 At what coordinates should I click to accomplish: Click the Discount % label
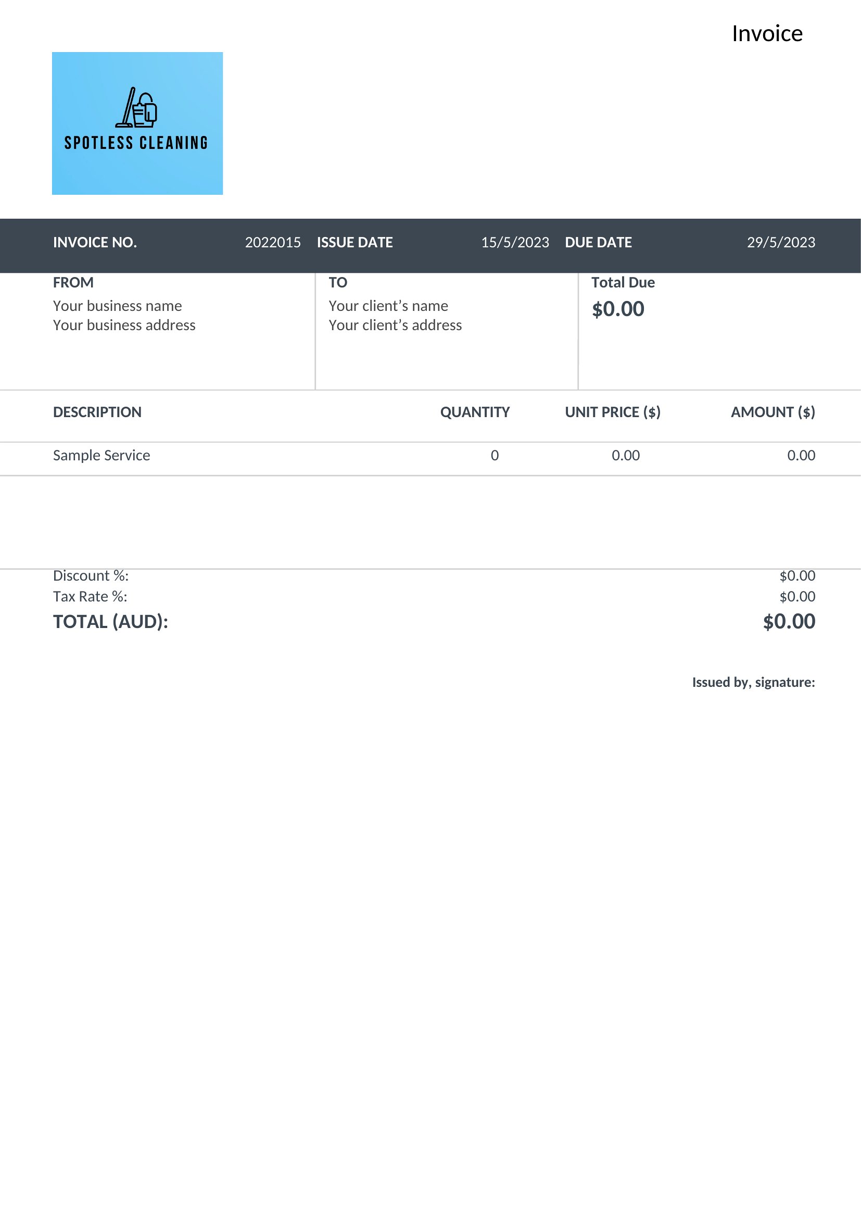pyautogui.click(x=91, y=575)
